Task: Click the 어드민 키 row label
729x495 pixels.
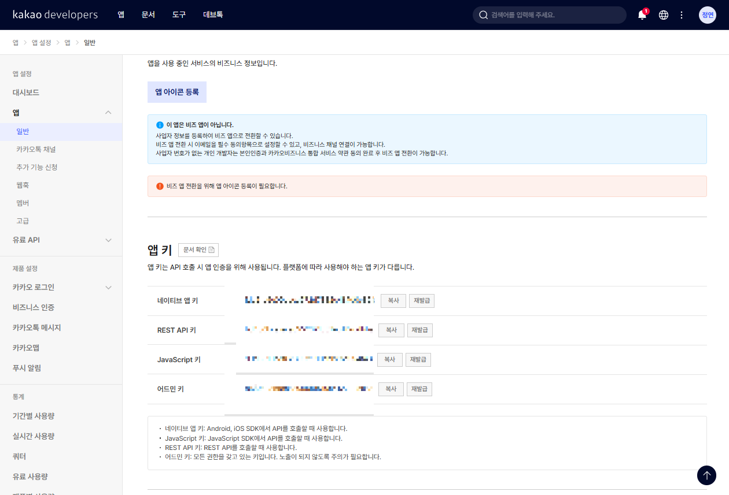Action: coord(171,389)
